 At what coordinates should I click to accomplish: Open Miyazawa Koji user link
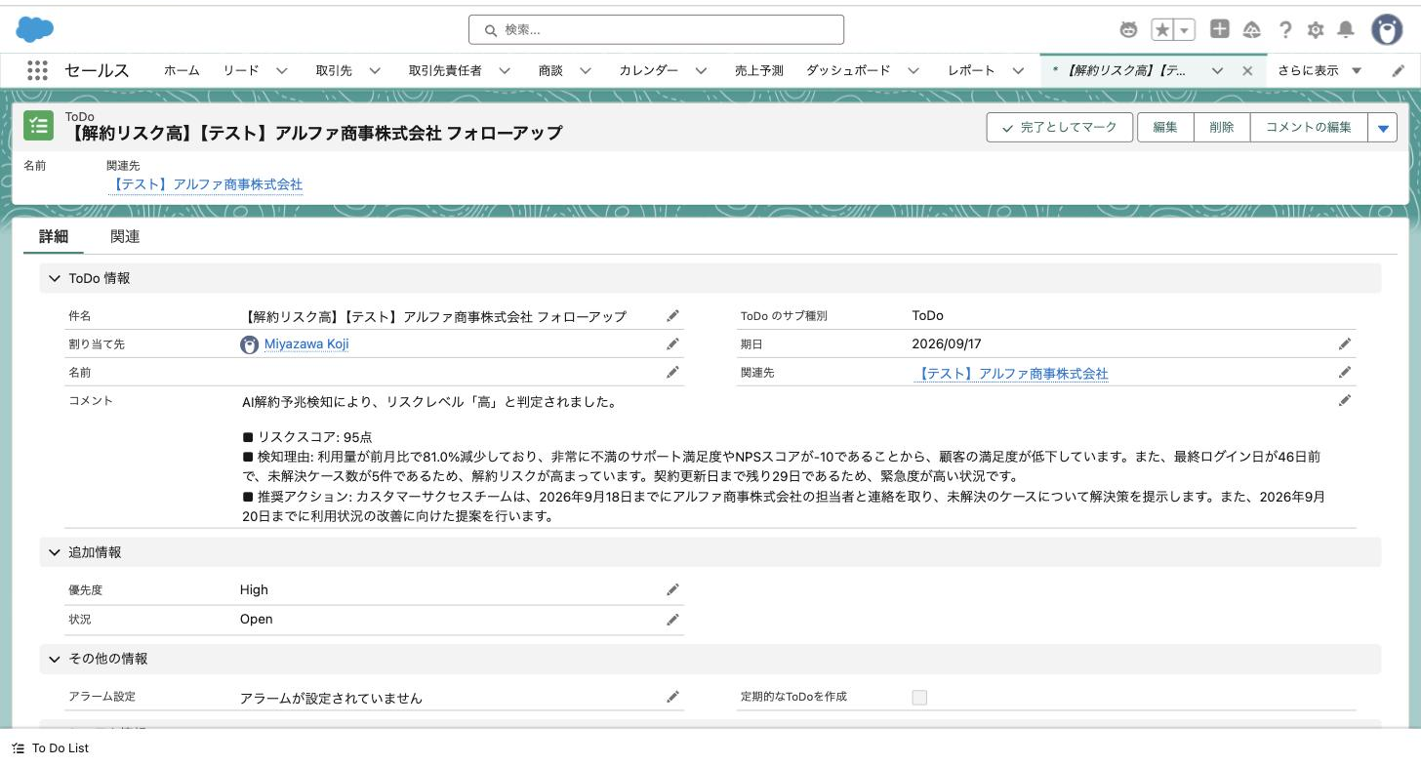[x=306, y=344]
